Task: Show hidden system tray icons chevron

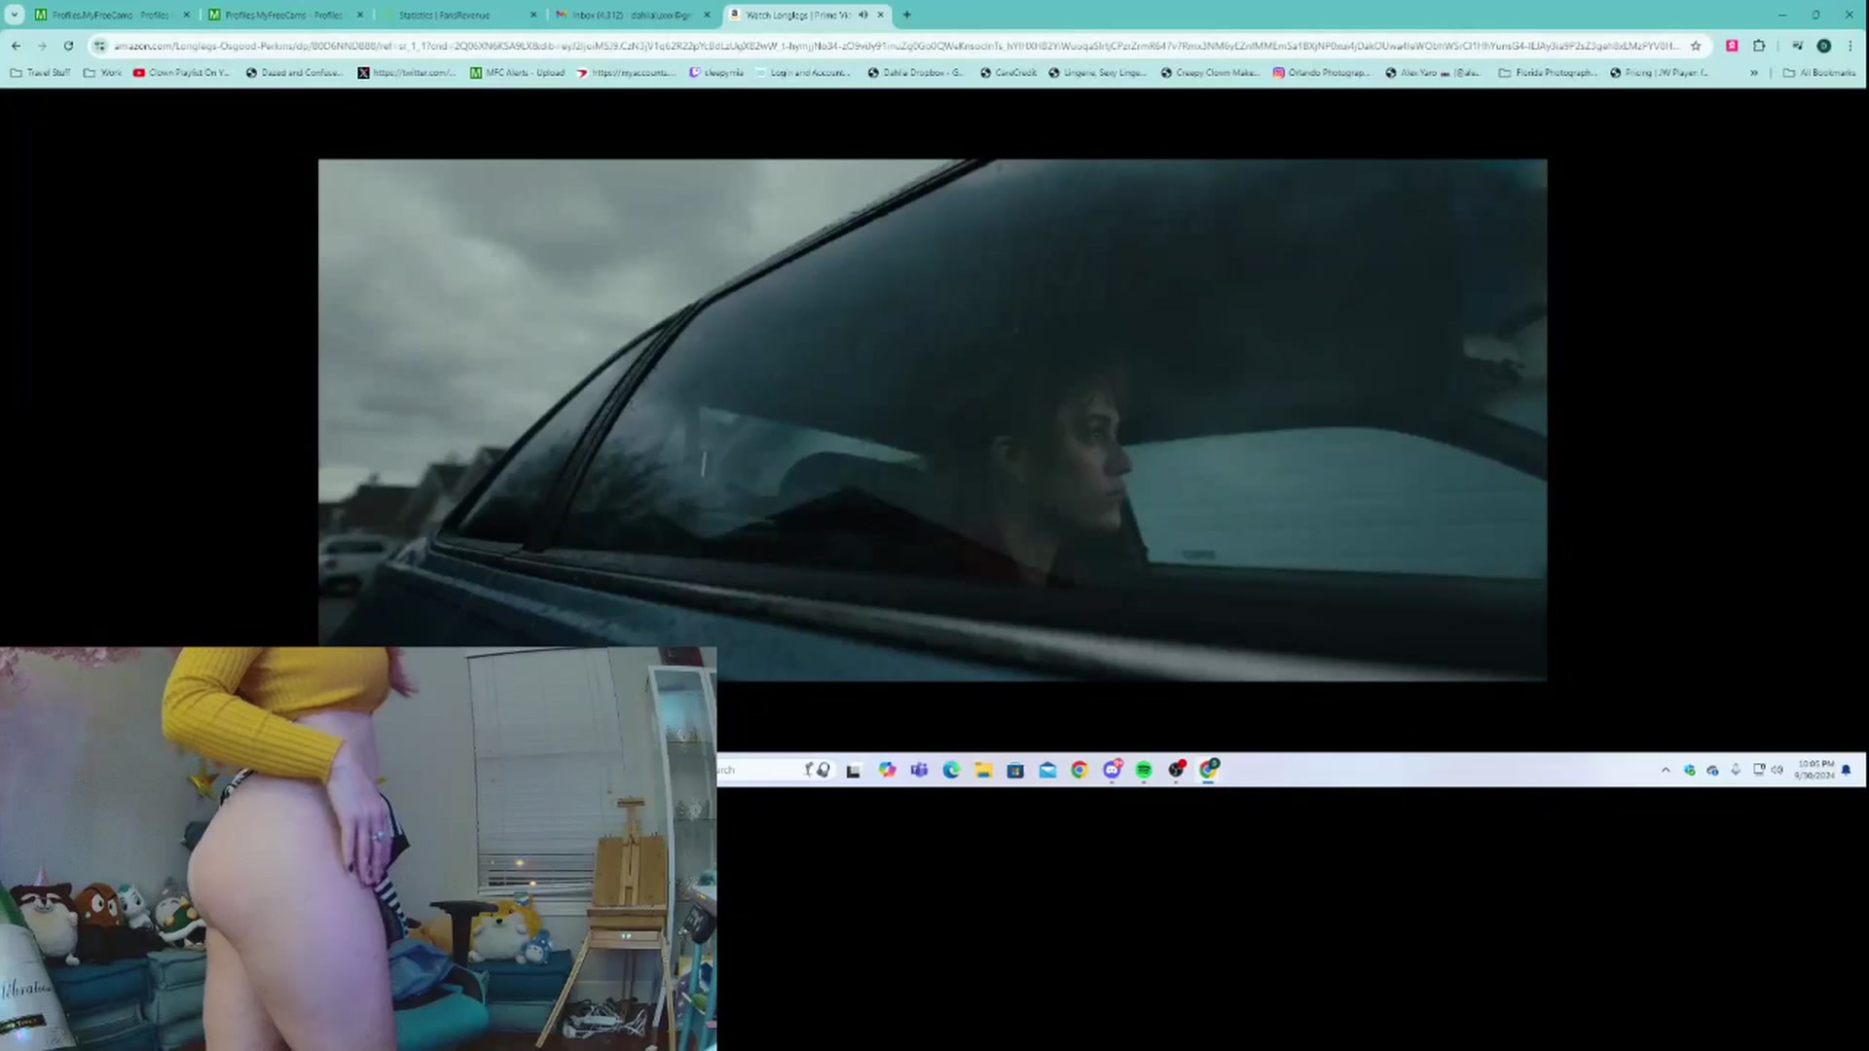Action: [1666, 770]
